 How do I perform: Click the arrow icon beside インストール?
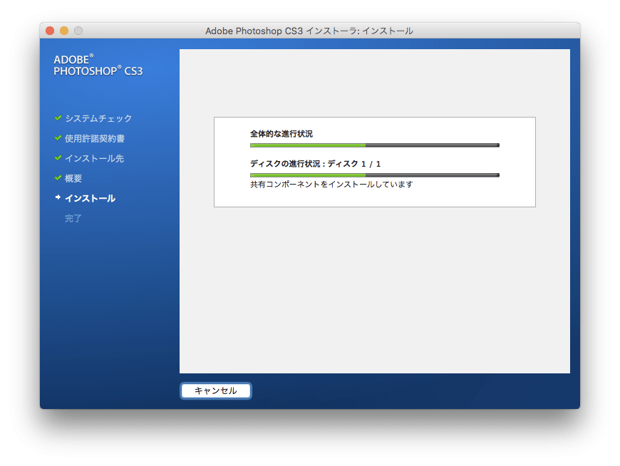tap(56, 198)
